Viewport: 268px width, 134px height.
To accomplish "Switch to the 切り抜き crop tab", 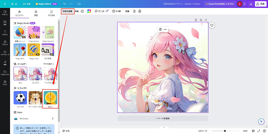I will click(x=52, y=13).
